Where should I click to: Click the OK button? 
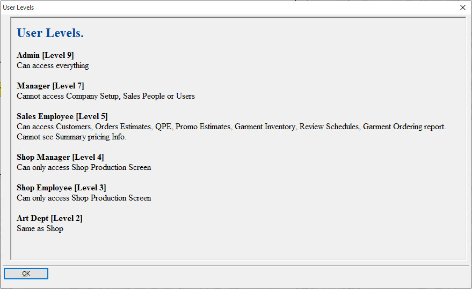(26, 274)
